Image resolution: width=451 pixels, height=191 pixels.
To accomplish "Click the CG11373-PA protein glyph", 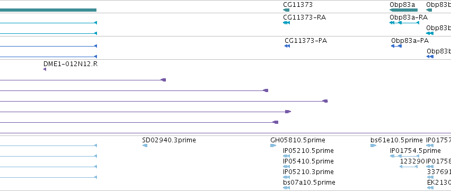I will pos(287,46).
